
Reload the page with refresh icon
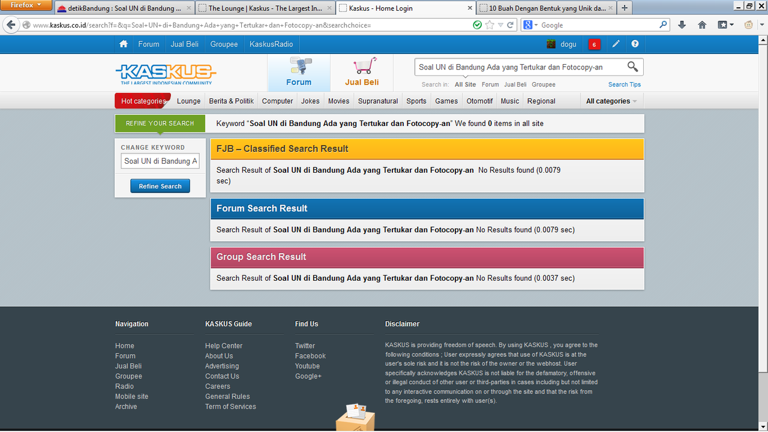511,25
